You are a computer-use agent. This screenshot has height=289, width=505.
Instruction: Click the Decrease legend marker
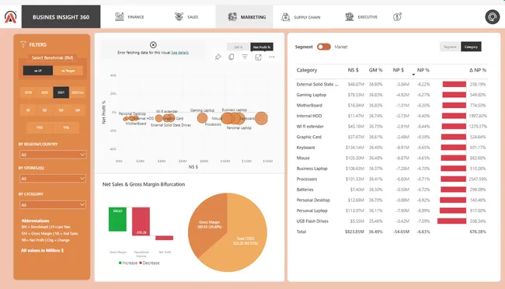141,263
